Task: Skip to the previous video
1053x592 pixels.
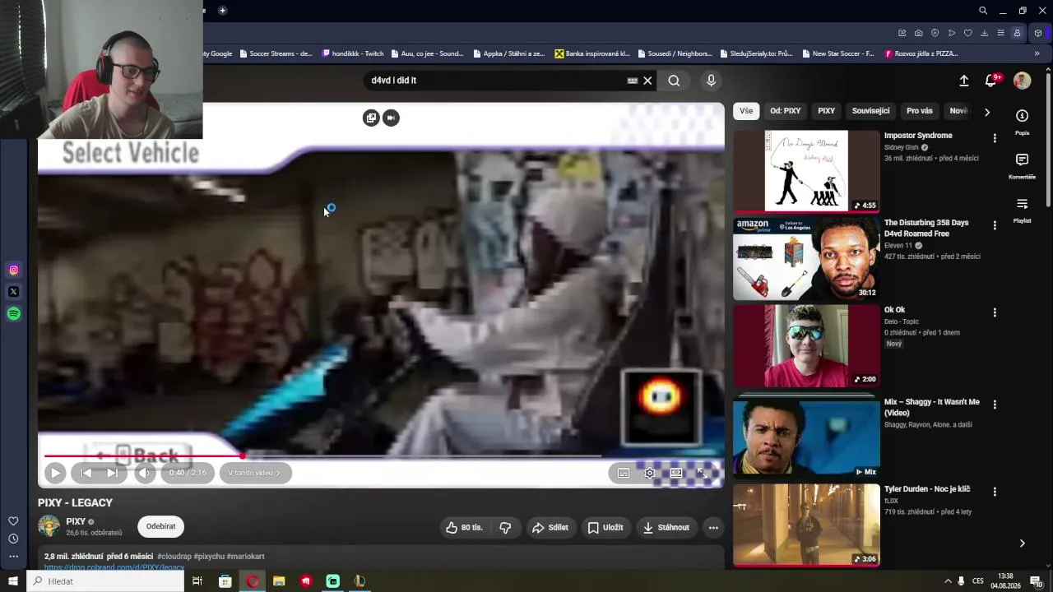Action: (86, 473)
